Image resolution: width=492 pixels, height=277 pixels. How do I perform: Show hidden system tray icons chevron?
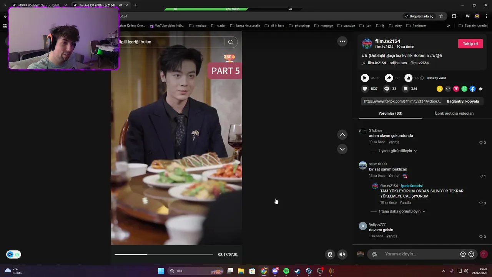443,271
